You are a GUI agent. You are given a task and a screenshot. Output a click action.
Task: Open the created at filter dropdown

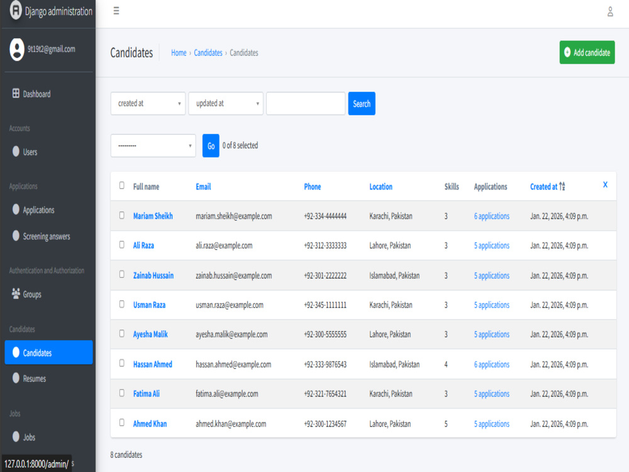pyautogui.click(x=148, y=104)
